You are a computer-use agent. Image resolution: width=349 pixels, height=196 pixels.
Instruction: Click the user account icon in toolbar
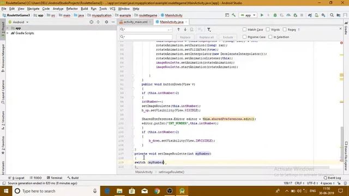click(x=345, y=15)
